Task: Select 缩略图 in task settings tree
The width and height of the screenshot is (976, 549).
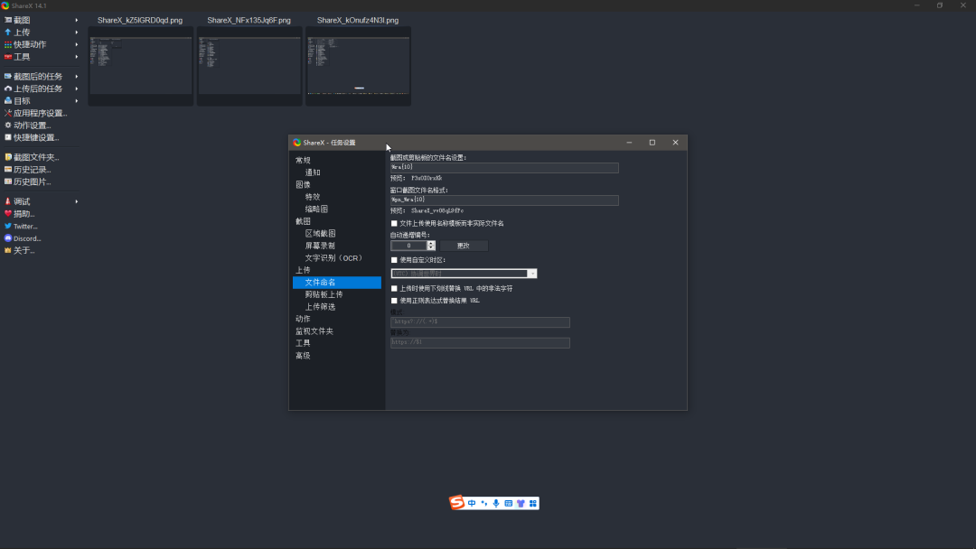Action: click(316, 209)
